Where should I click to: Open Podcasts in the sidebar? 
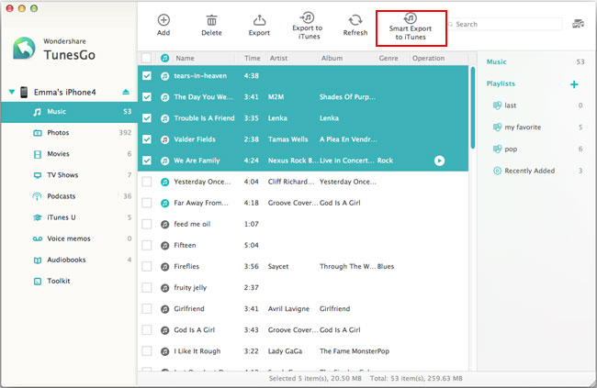pos(69,196)
